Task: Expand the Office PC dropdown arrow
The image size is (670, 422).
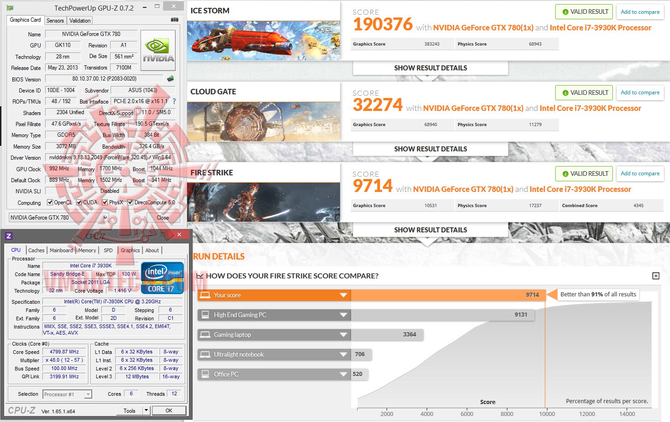Action: click(x=343, y=374)
